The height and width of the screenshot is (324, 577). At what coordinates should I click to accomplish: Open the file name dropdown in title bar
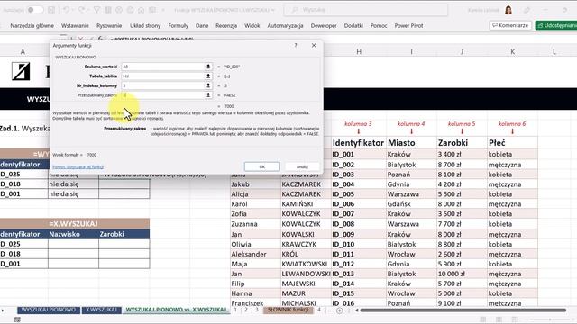(273, 10)
